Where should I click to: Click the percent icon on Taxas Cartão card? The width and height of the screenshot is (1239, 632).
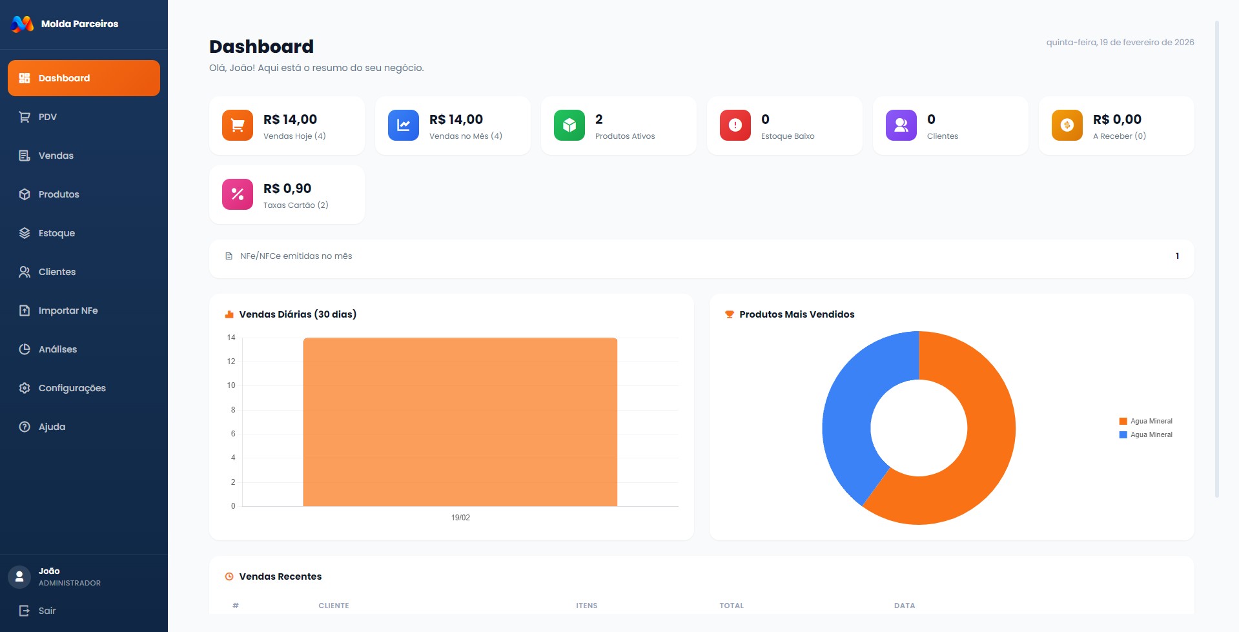point(236,194)
